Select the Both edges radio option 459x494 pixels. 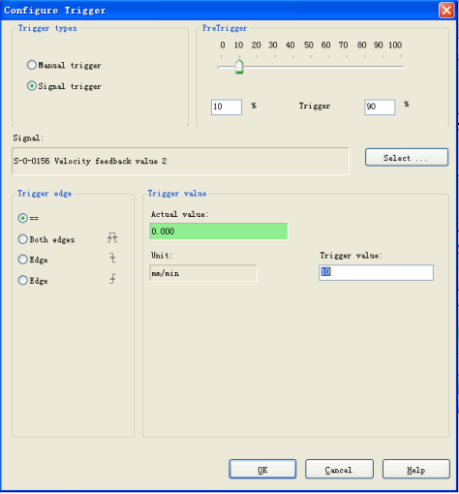(22, 239)
